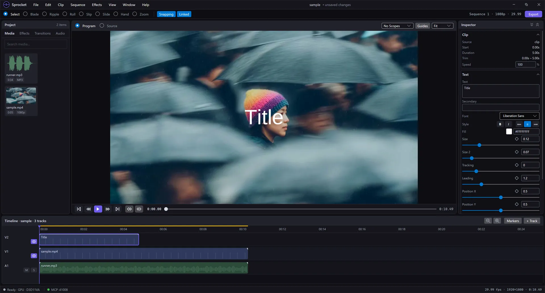Collapse the Clip section
This screenshot has width=545, height=293.
[538, 35]
